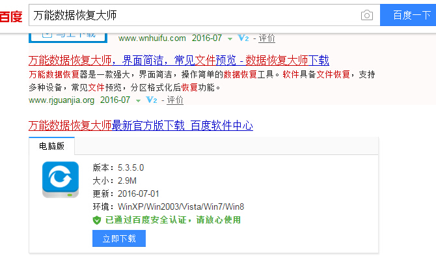436x256 pixels.
Task: Click the update date 2016-07-01
Action: pos(138,193)
